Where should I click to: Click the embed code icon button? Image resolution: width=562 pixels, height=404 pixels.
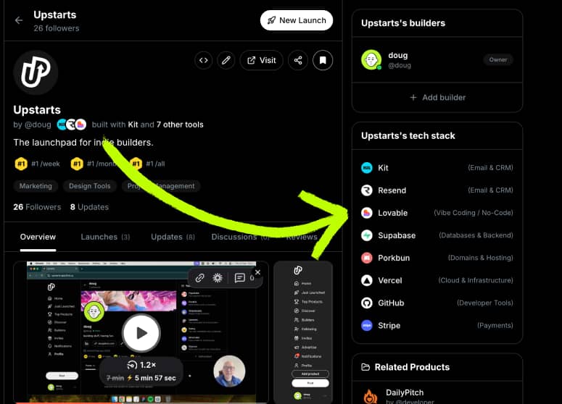(204, 60)
